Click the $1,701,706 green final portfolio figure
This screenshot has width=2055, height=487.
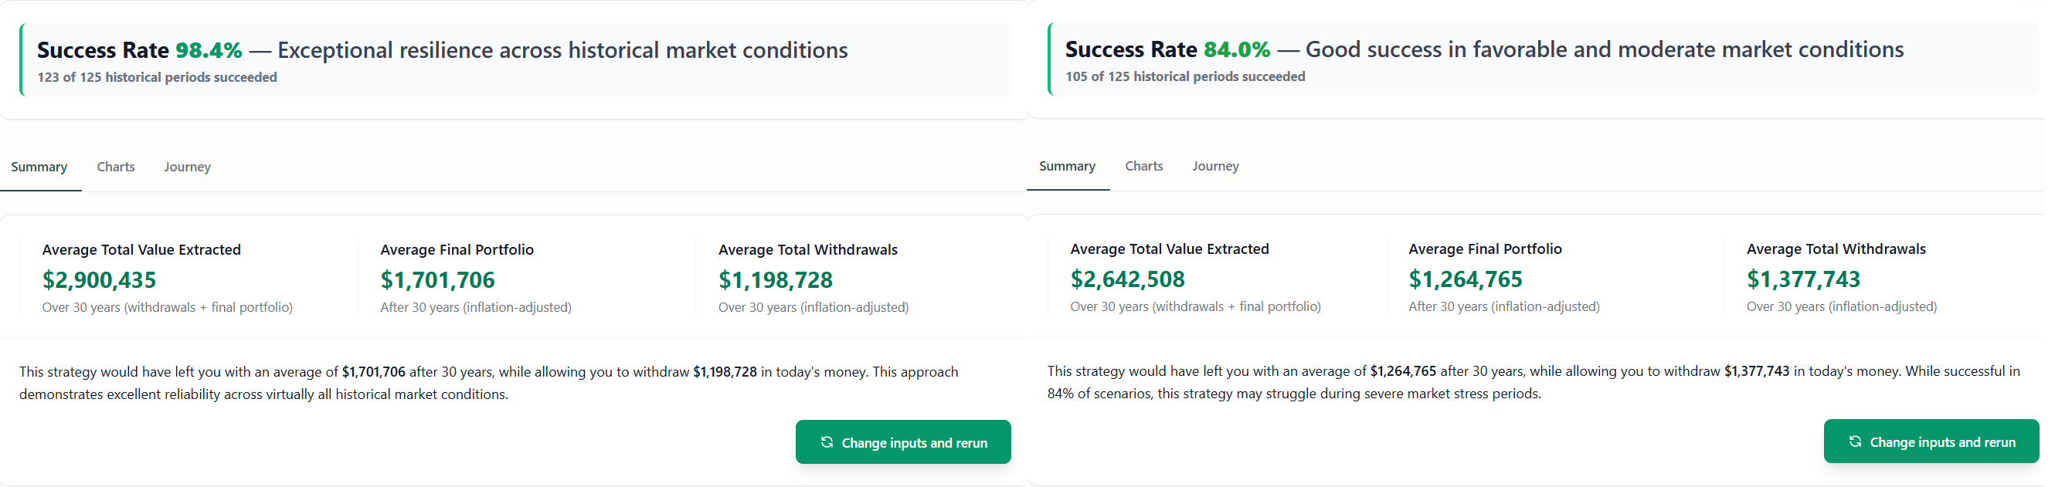tap(437, 279)
